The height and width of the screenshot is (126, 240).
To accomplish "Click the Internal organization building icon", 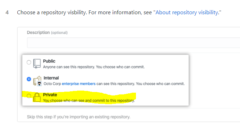I will click(x=37, y=79).
